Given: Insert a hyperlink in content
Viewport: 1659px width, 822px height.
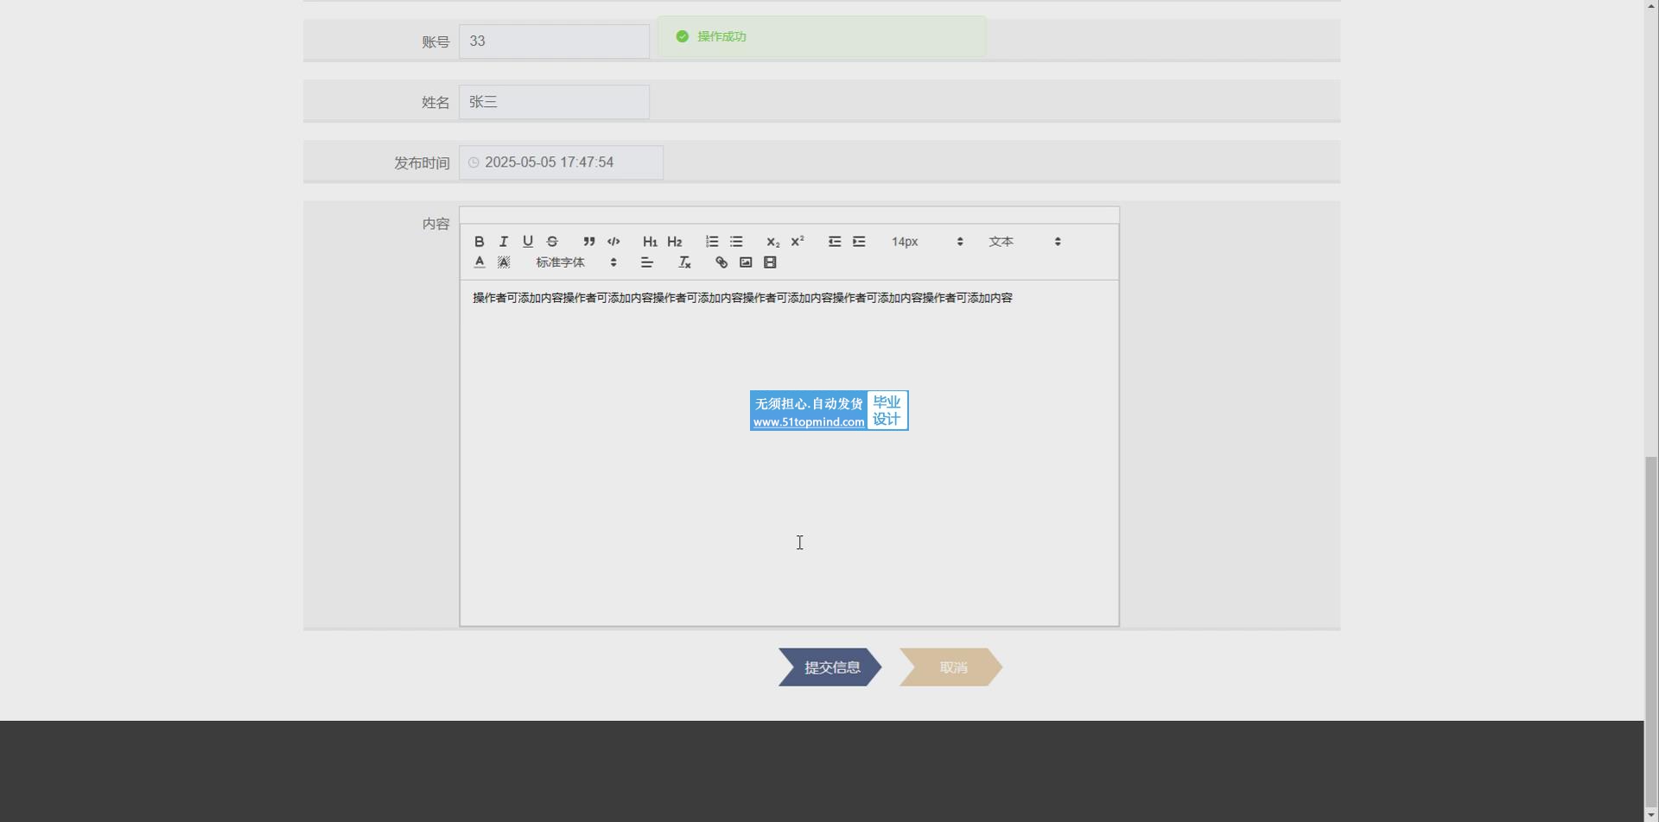Looking at the screenshot, I should click(721, 262).
